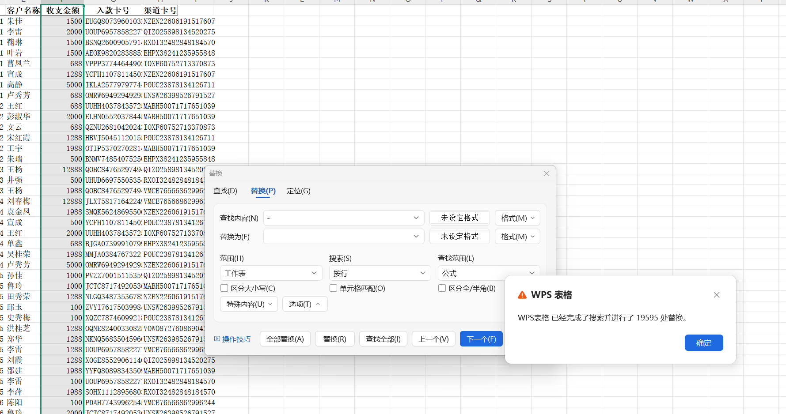Click 未设定格式 preview next to 查找内容
The height and width of the screenshot is (414, 786).
pyautogui.click(x=459, y=218)
